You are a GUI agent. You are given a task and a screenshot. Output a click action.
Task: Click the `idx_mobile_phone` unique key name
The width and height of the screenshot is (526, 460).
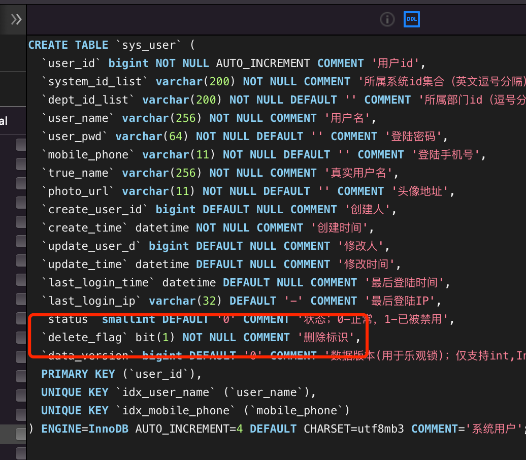point(175,410)
